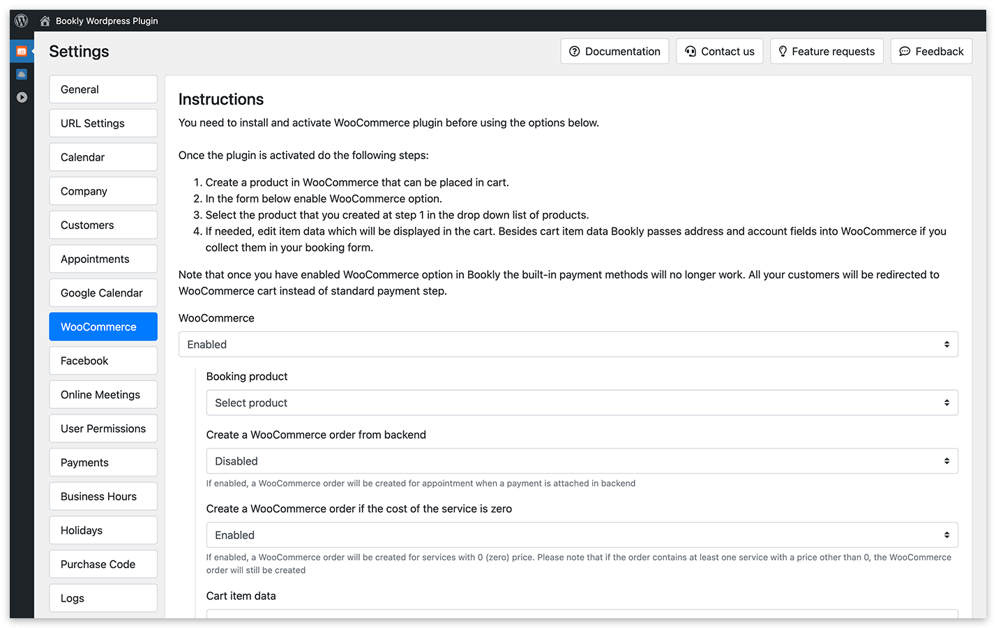Open the cloud icon in the sidebar
Screen dimensions: 996x628
pyautogui.click(x=22, y=74)
